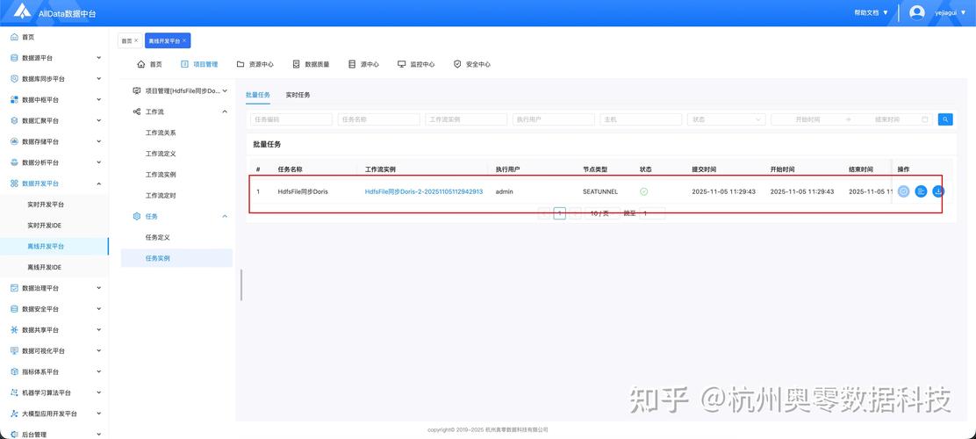976x439 pixels.
Task: Open the 项目管理 project dropdown
Action: (x=181, y=91)
